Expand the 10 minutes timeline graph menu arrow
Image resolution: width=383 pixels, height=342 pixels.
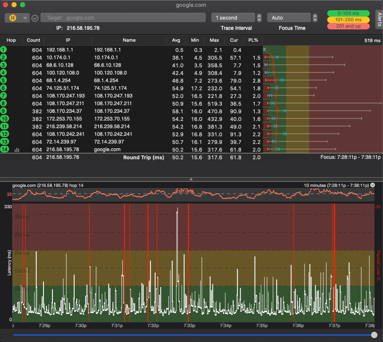373,185
